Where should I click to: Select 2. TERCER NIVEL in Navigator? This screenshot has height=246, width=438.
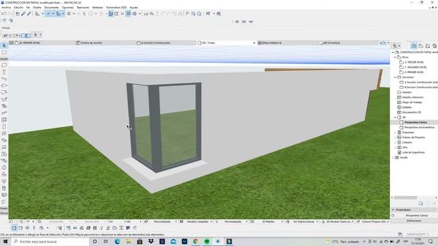click(x=414, y=62)
